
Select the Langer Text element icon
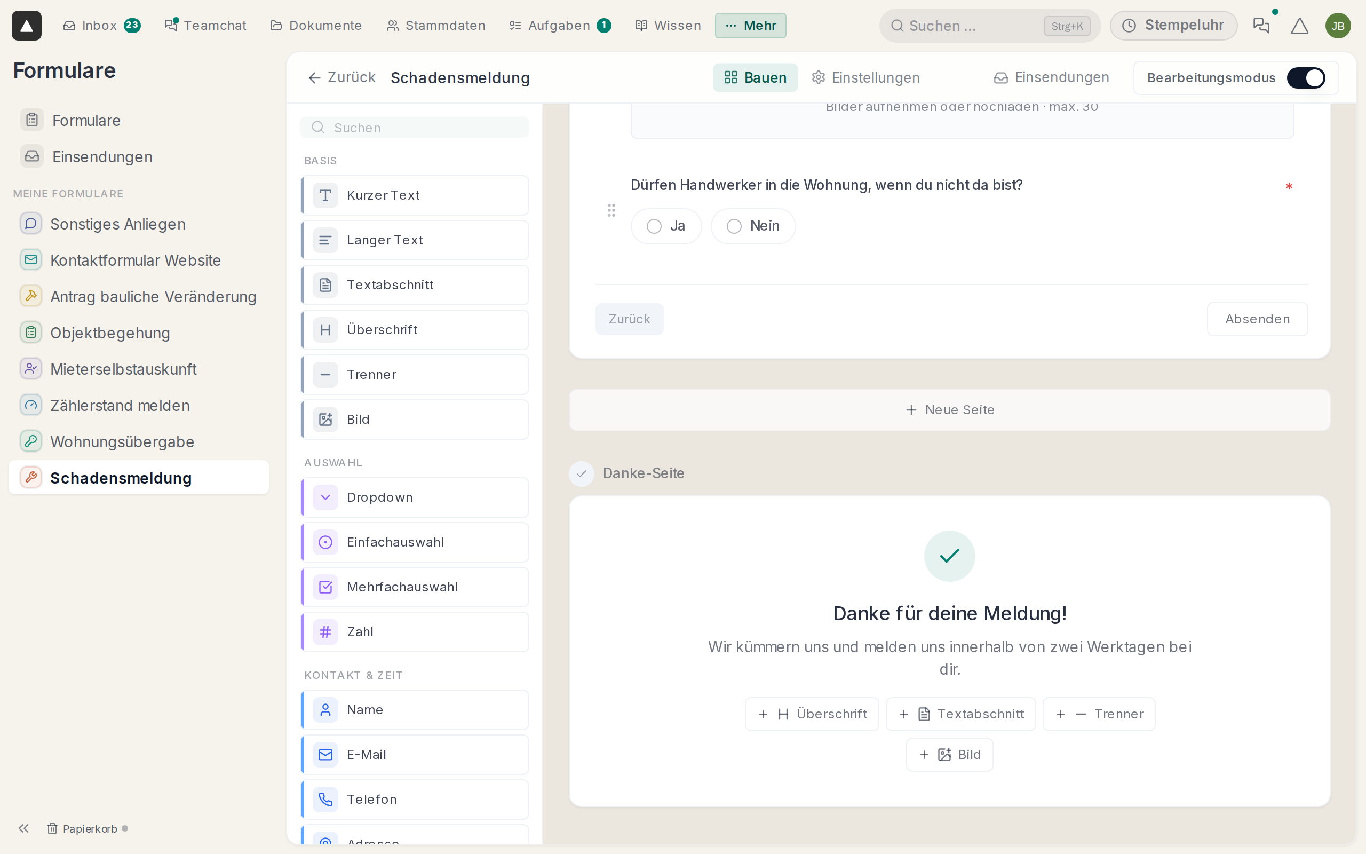click(x=325, y=240)
